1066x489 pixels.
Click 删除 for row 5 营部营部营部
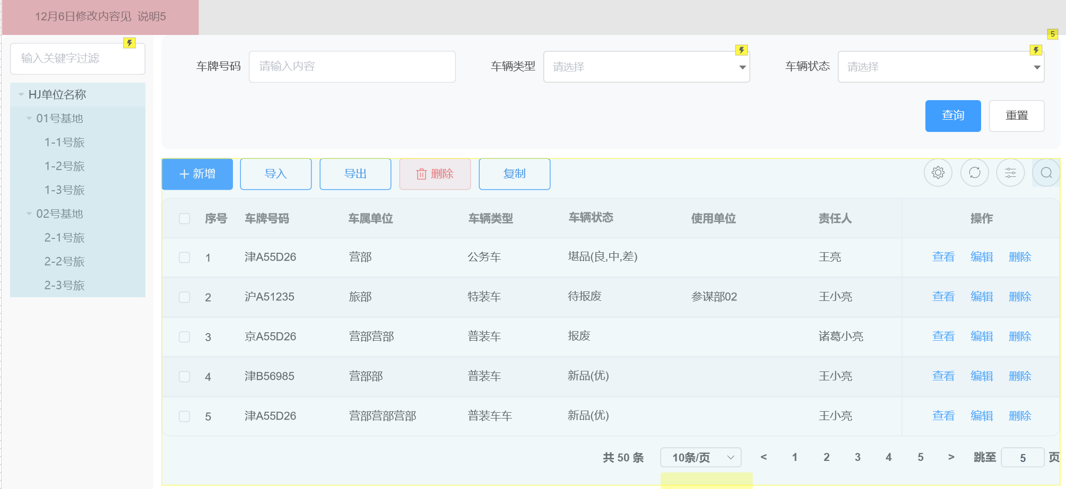coord(1020,416)
